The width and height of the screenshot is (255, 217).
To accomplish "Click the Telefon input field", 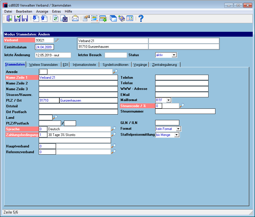I will pyautogui.click(x=182, y=77).
